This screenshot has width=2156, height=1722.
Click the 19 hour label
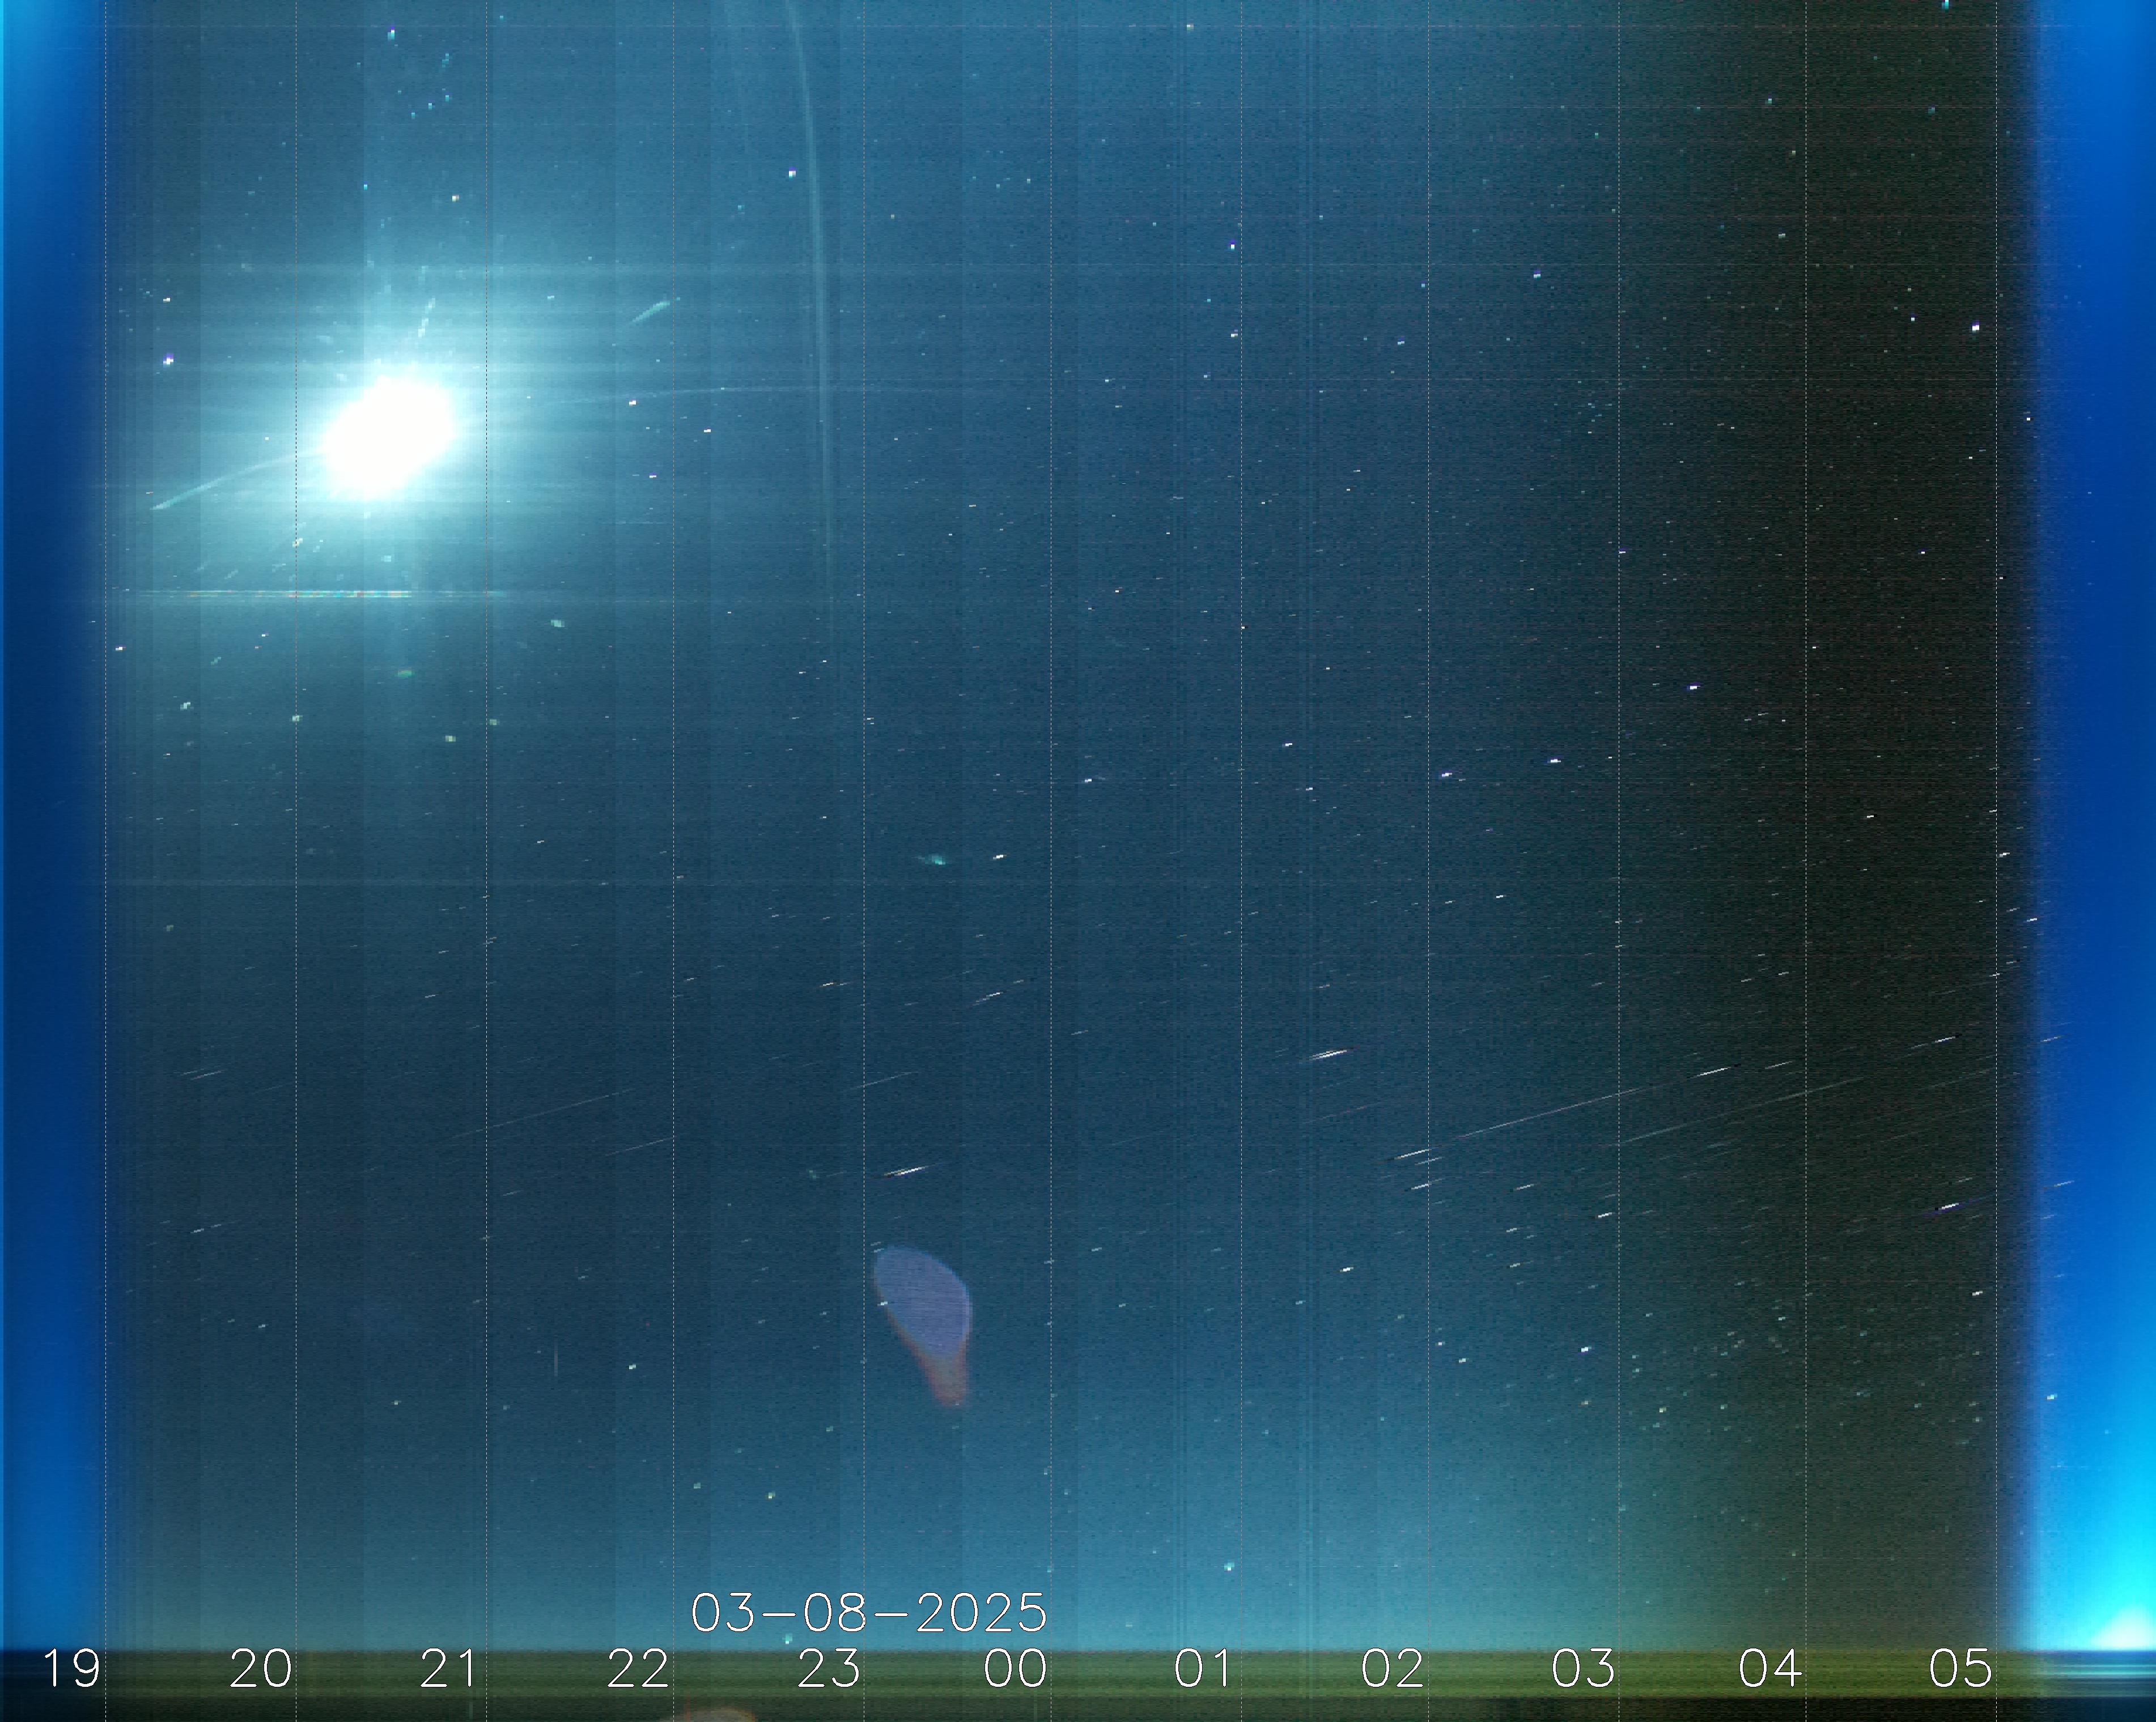71,1669
